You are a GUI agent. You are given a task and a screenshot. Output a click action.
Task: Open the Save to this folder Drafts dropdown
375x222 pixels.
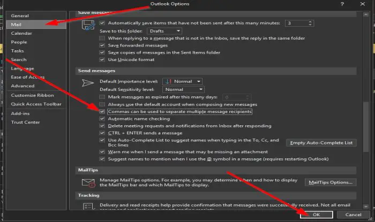tap(164, 31)
